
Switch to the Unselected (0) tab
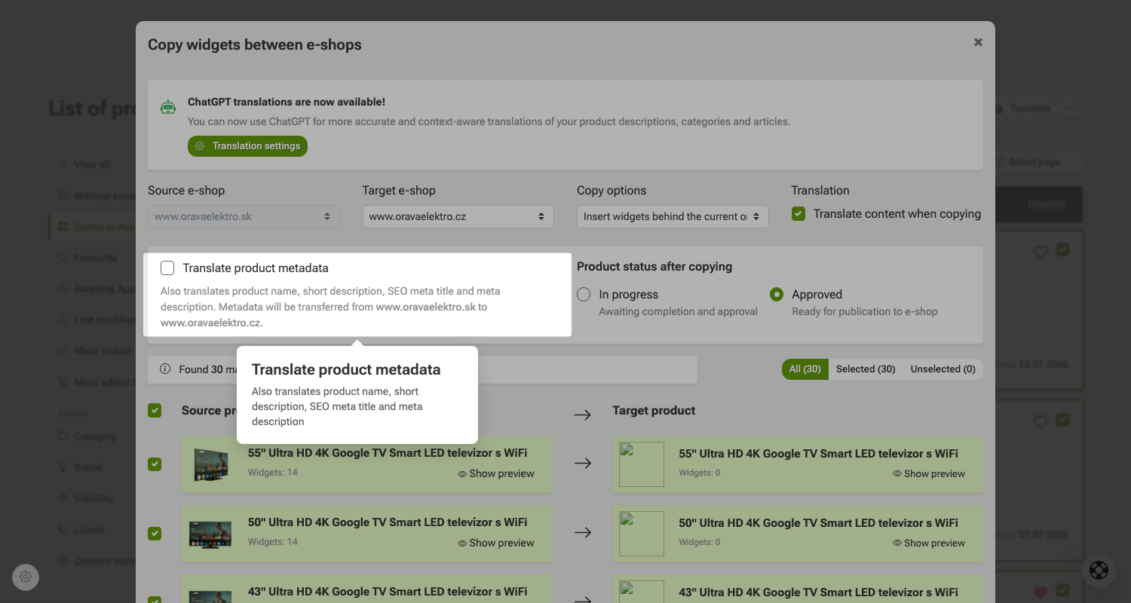[x=943, y=369]
